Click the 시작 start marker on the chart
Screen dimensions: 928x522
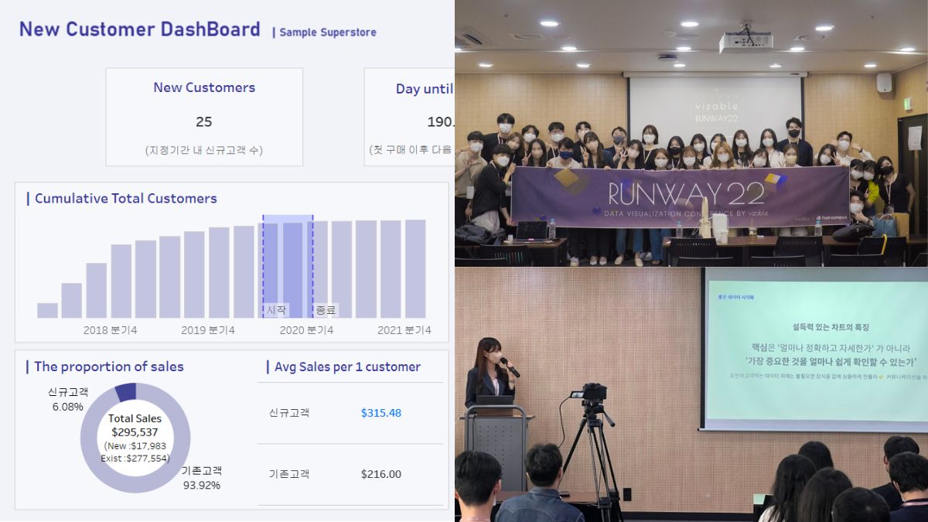(276, 309)
